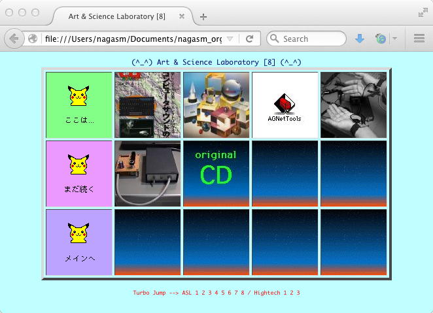Click the file:/// address bar field
Screen dimensions: 433x313
click(133, 39)
